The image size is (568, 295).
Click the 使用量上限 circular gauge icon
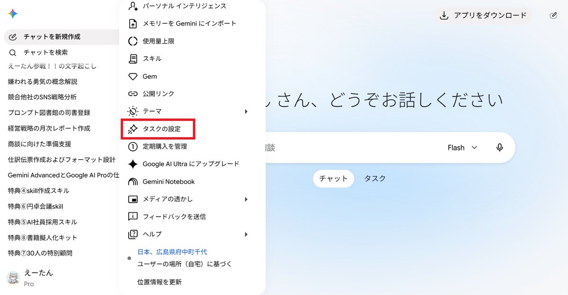point(133,41)
